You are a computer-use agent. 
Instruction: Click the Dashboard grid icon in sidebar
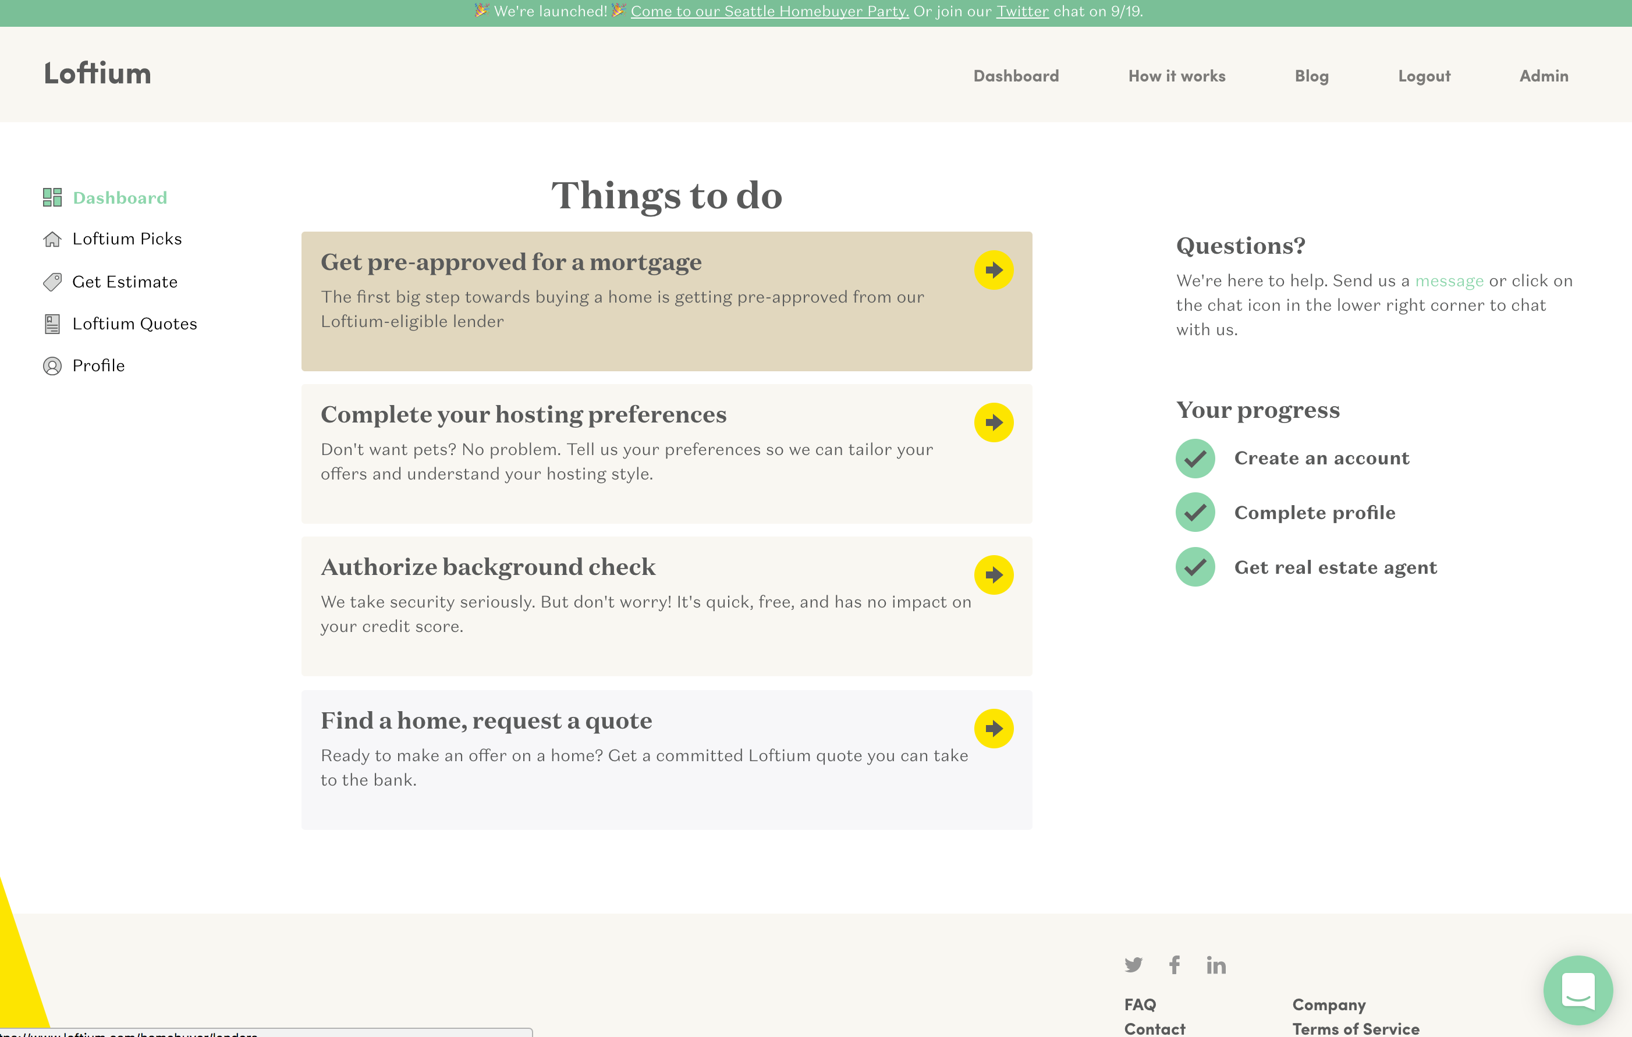tap(52, 197)
